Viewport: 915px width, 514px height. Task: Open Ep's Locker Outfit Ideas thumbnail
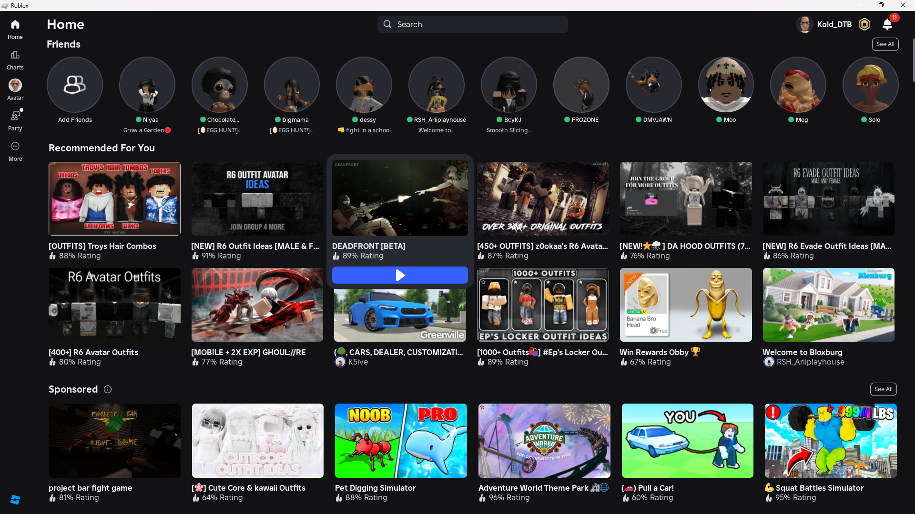(543, 305)
